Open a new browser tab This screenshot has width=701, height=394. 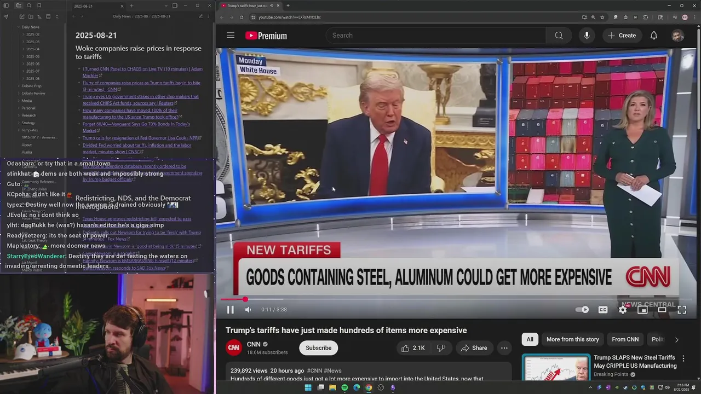pyautogui.click(x=288, y=5)
